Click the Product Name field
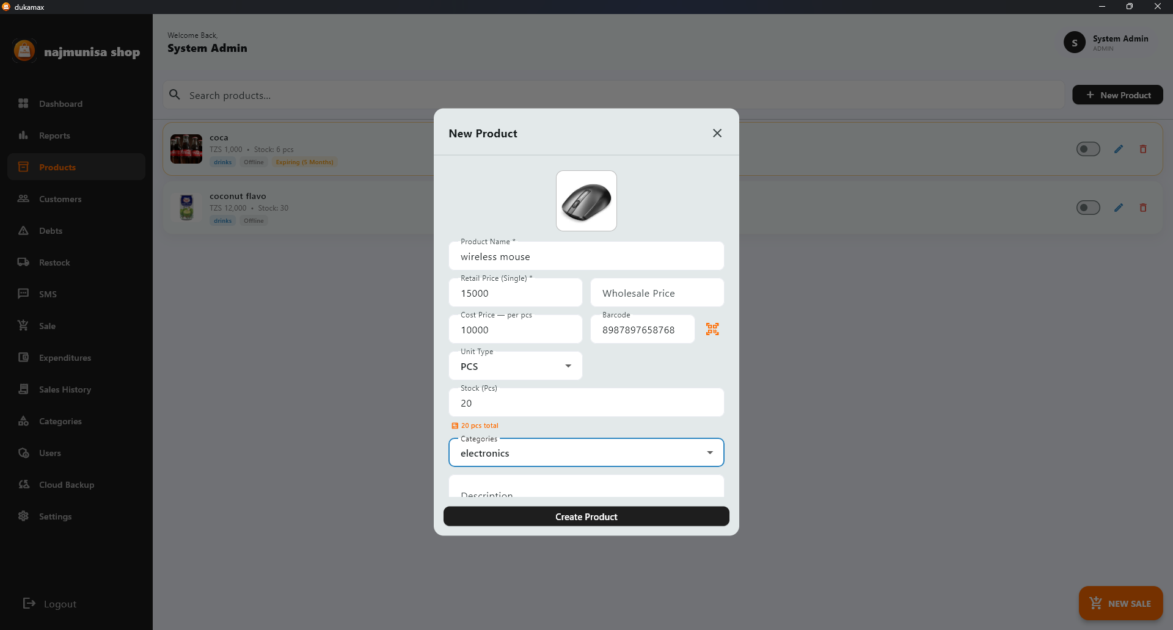1173x630 pixels. point(586,256)
